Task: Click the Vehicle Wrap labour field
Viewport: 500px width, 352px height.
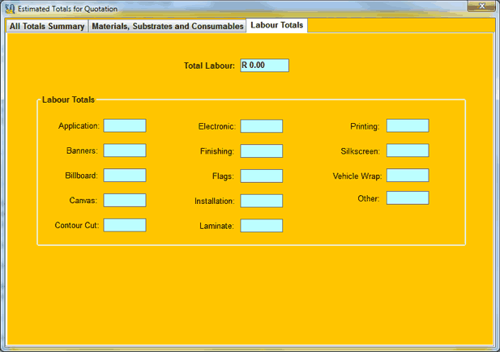Action: pyautogui.click(x=408, y=176)
